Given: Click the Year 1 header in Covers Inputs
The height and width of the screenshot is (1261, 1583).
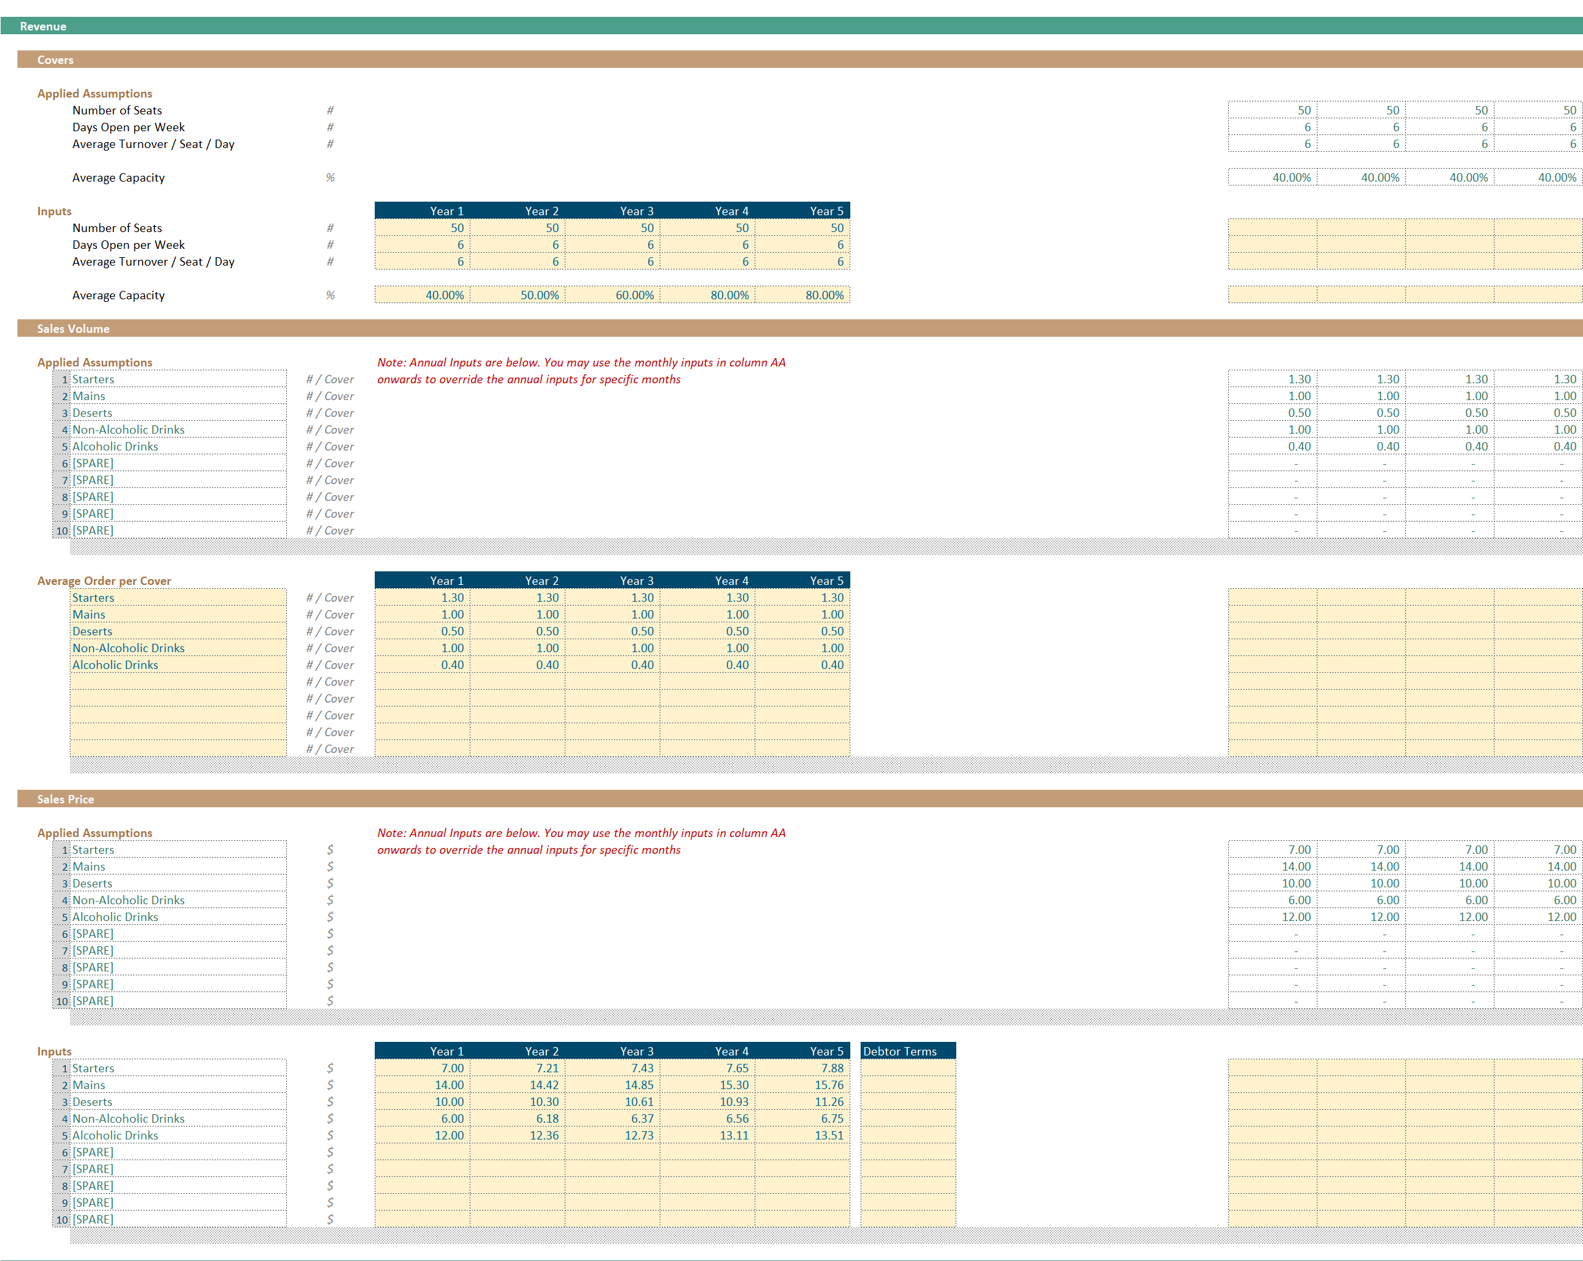Looking at the screenshot, I should [x=422, y=211].
